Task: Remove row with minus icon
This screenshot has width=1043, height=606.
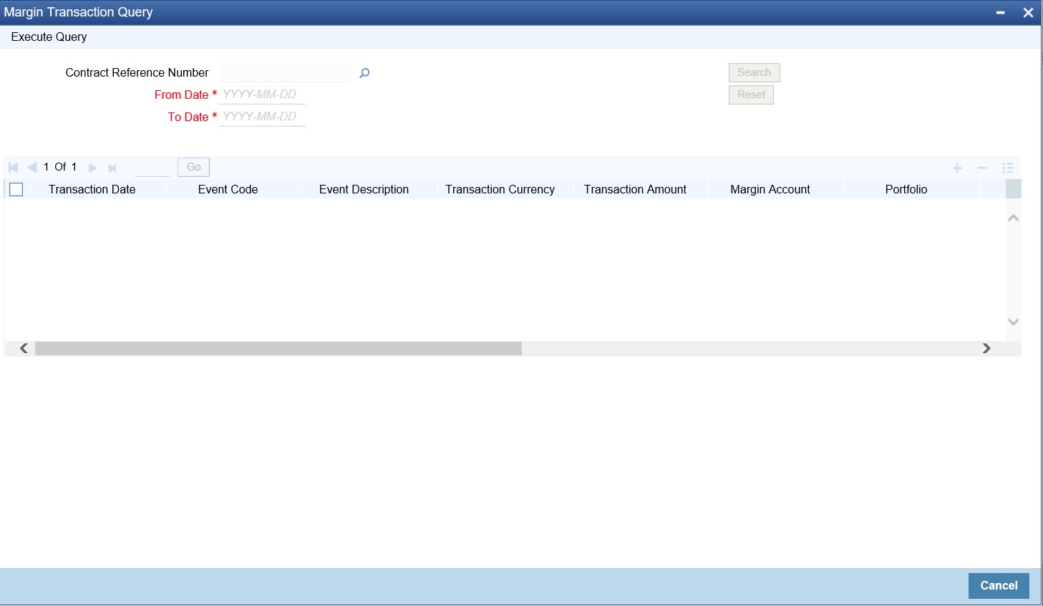Action: tap(982, 168)
